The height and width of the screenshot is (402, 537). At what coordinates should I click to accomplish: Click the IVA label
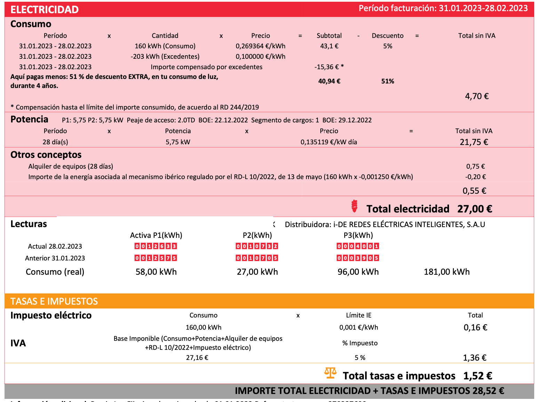tap(18, 343)
